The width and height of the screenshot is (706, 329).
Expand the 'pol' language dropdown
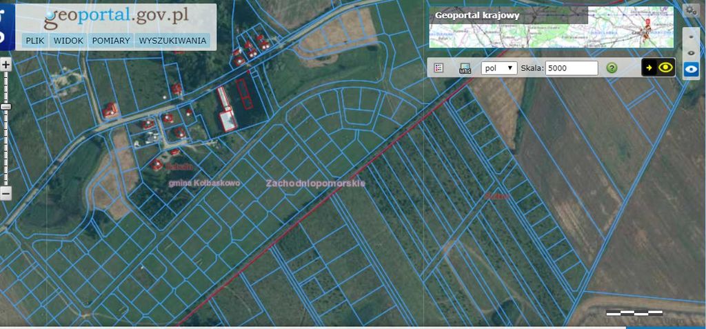(499, 68)
